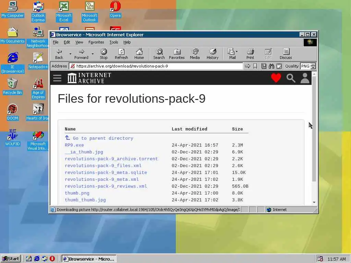This screenshot has height=263, width=351.
Task: Click the framed bookmark icon before the binoculars
Action: (264, 66)
